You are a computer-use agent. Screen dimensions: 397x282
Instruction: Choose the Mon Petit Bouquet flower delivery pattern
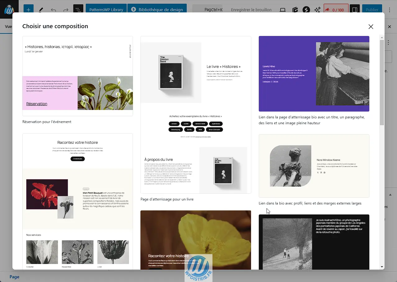coord(78,201)
